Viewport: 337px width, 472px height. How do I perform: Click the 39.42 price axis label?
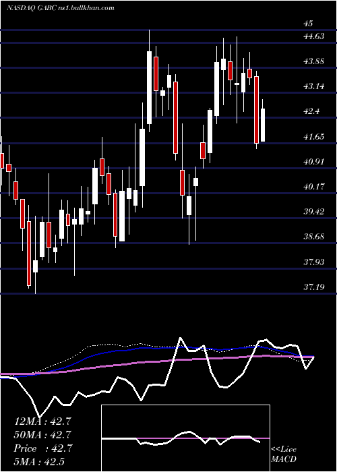[314, 212]
